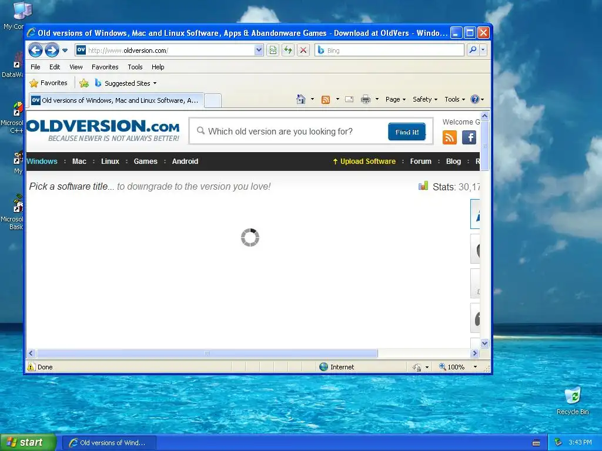Click the vertical scrollbar down arrow
The height and width of the screenshot is (451, 602).
pyautogui.click(x=485, y=343)
